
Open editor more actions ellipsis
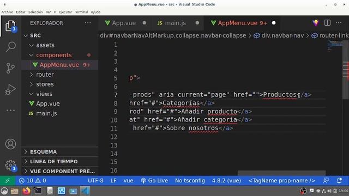tap(339, 23)
